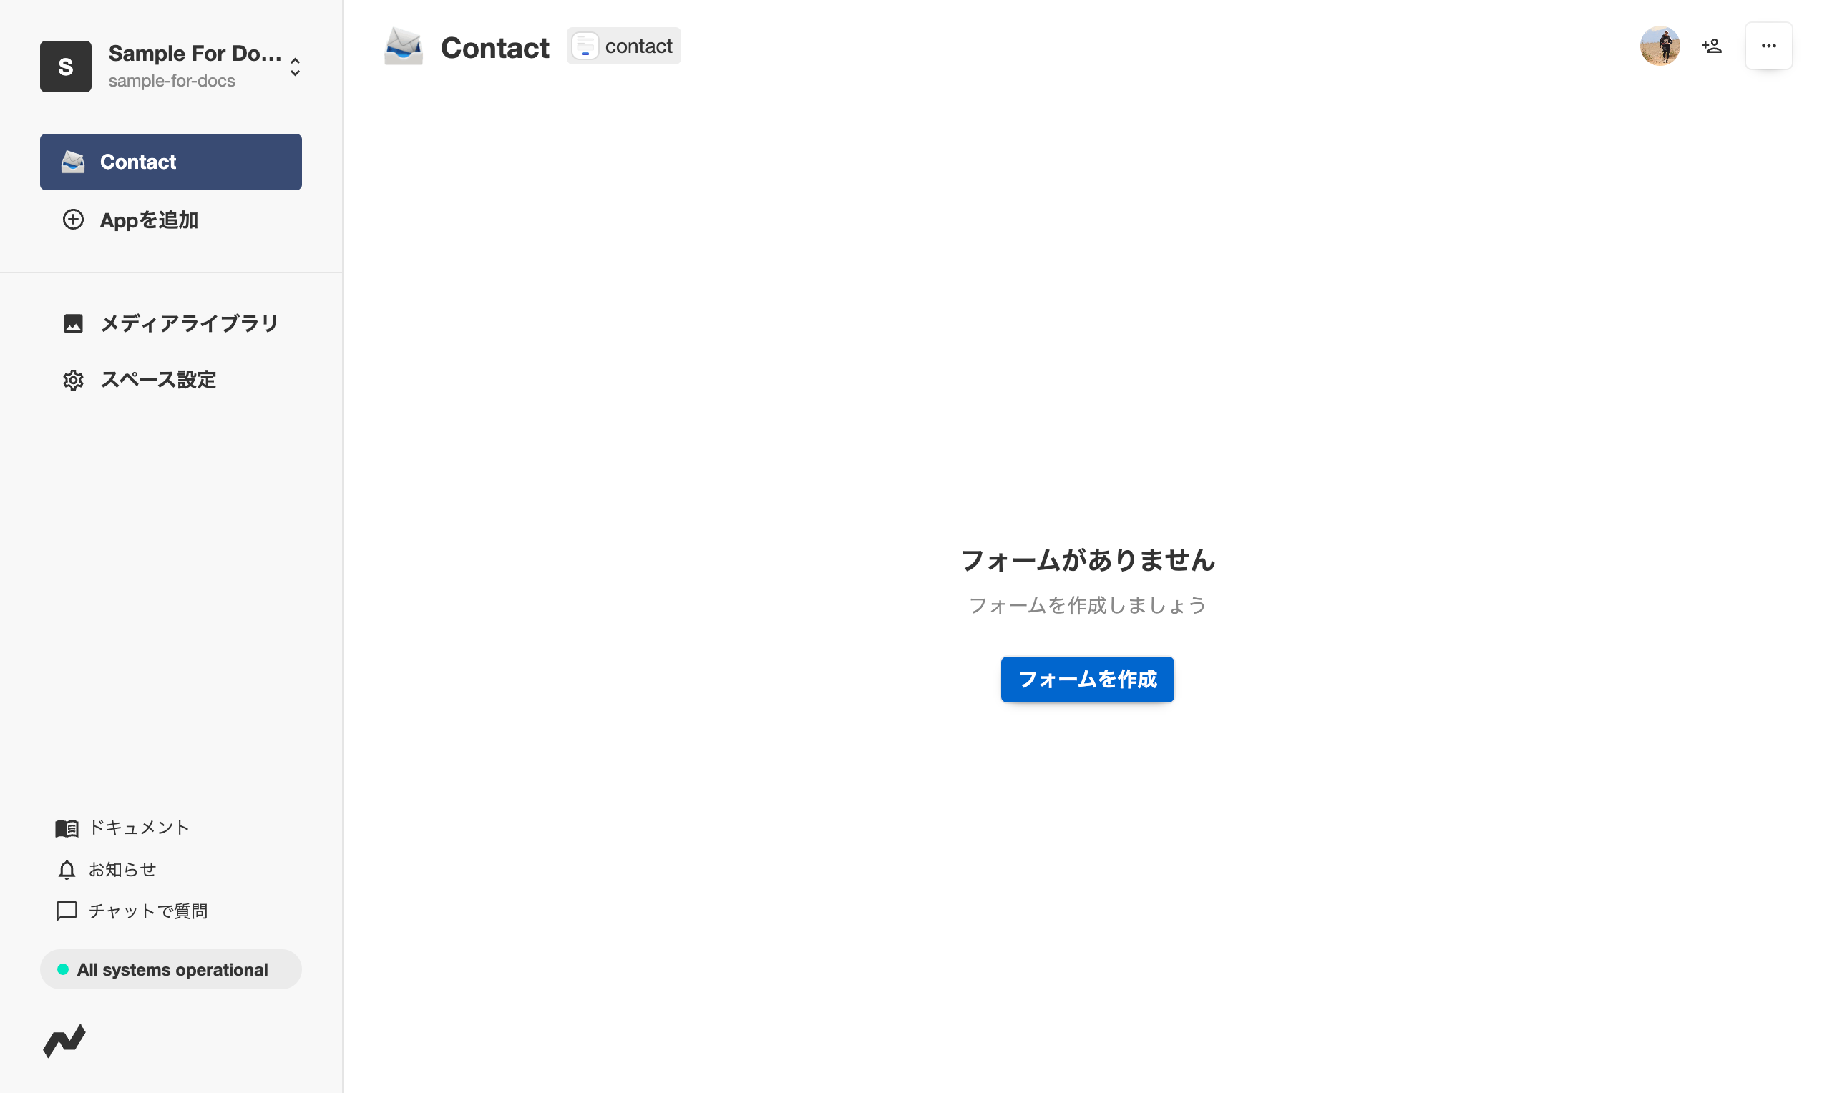
Task: Open the ellipsis options menu at top right
Action: tap(1768, 46)
